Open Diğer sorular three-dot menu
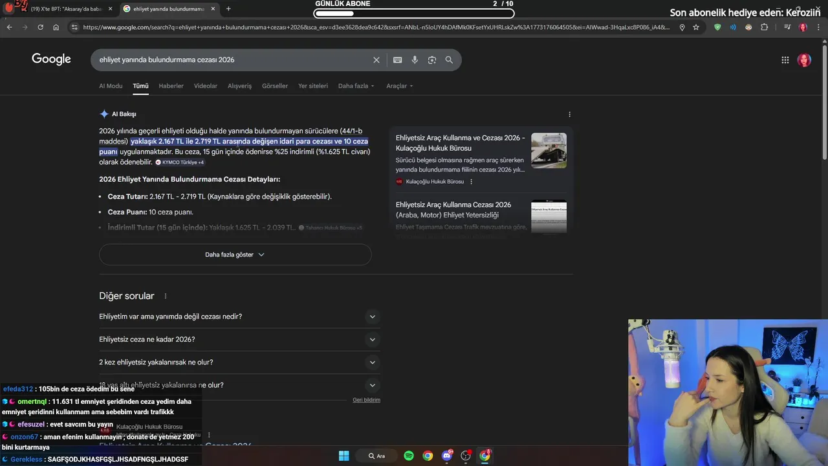 (x=166, y=296)
